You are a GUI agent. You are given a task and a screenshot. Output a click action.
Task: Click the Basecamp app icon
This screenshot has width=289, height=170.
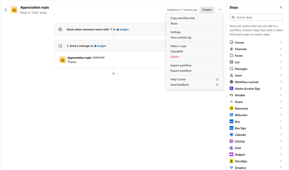tap(231, 108)
